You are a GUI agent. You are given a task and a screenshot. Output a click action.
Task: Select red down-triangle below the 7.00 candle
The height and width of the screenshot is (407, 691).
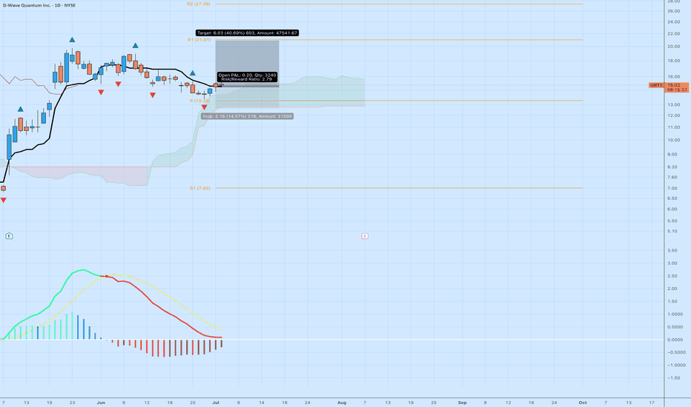pyautogui.click(x=4, y=201)
